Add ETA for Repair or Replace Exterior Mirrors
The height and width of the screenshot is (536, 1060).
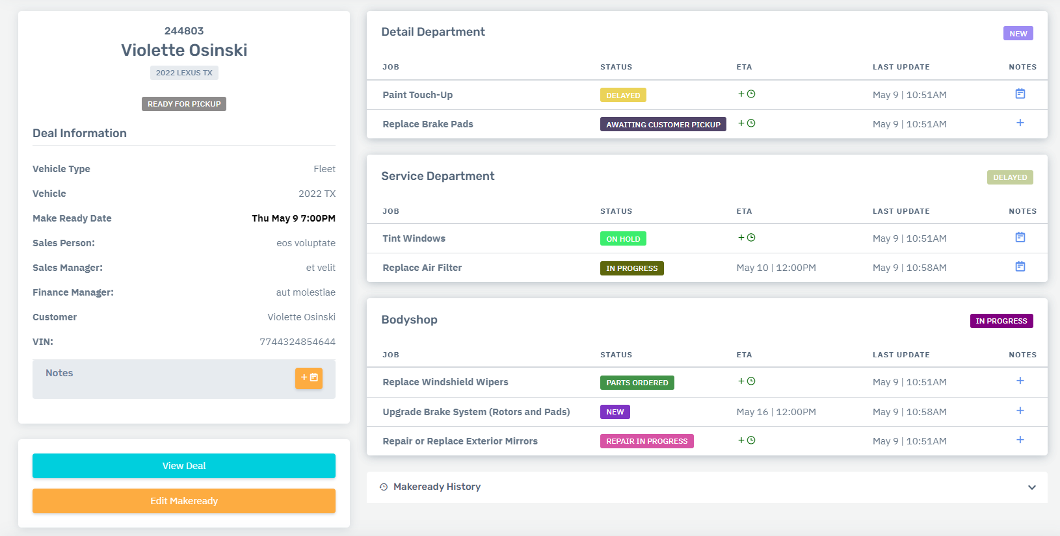pyautogui.click(x=747, y=440)
